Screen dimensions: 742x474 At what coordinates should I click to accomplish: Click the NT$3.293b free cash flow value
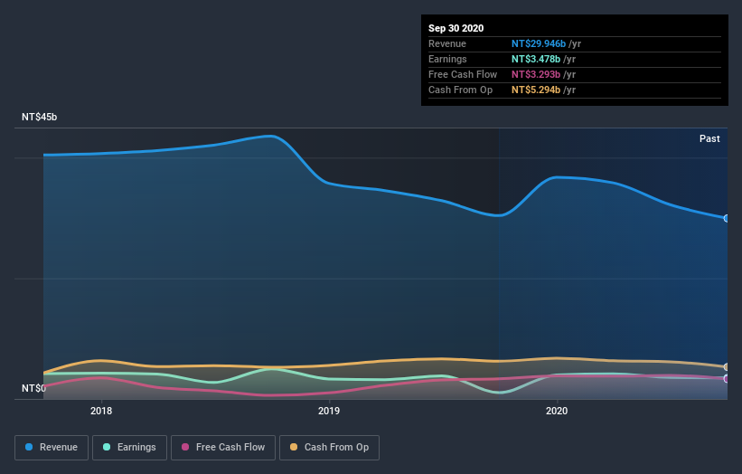(x=536, y=74)
